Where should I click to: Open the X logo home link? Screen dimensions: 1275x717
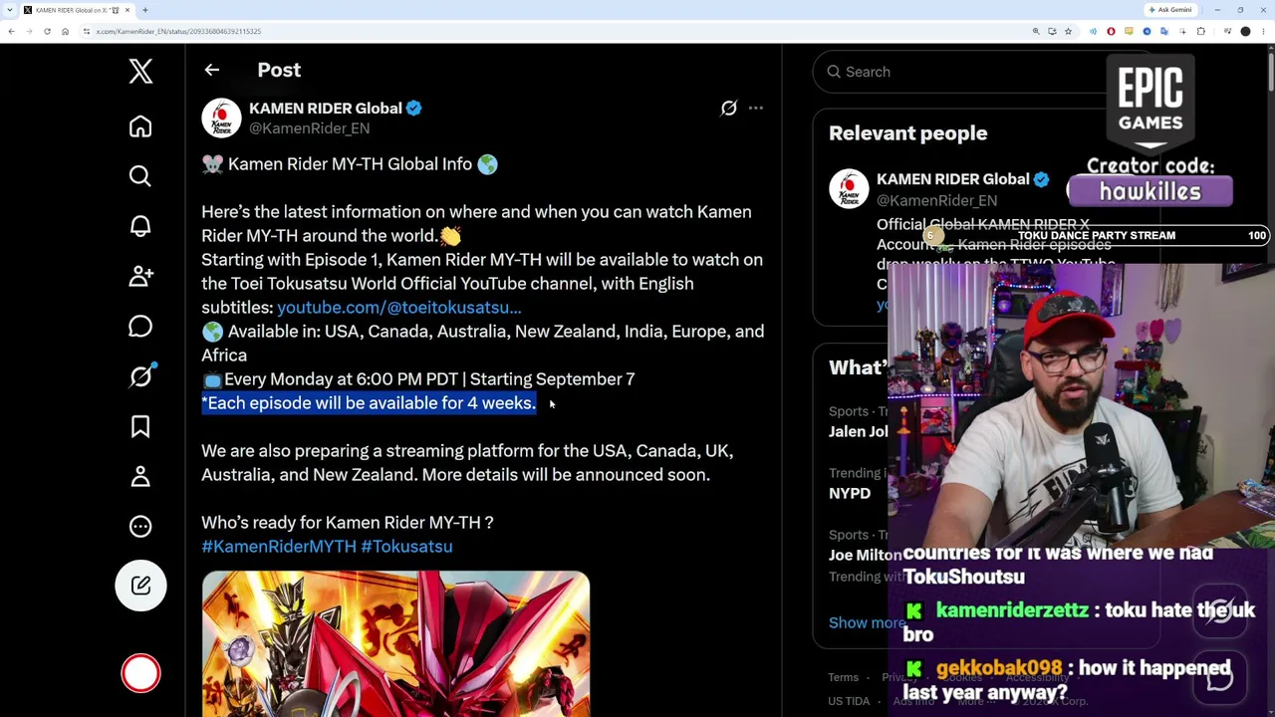coord(140,71)
